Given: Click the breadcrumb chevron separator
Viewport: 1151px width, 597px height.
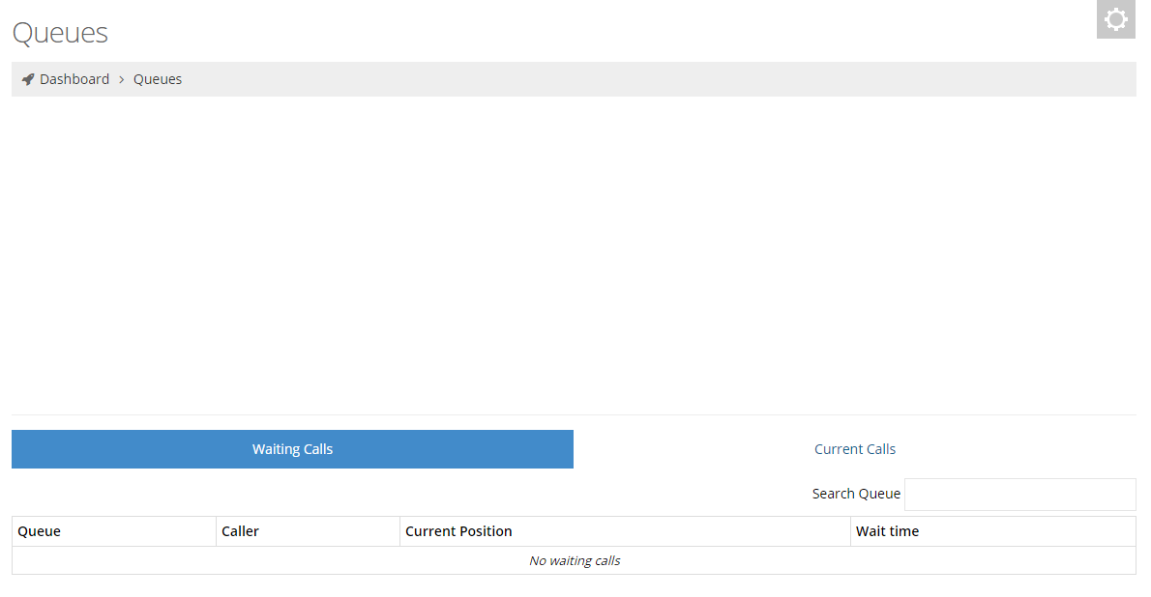Looking at the screenshot, I should (122, 79).
